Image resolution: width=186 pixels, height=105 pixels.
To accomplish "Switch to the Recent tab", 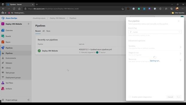I will (x=38, y=31).
